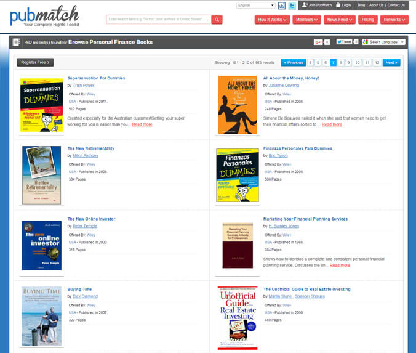The image size is (416, 353).
Task: Open author Mitch Anthony link
Action: pos(86,156)
